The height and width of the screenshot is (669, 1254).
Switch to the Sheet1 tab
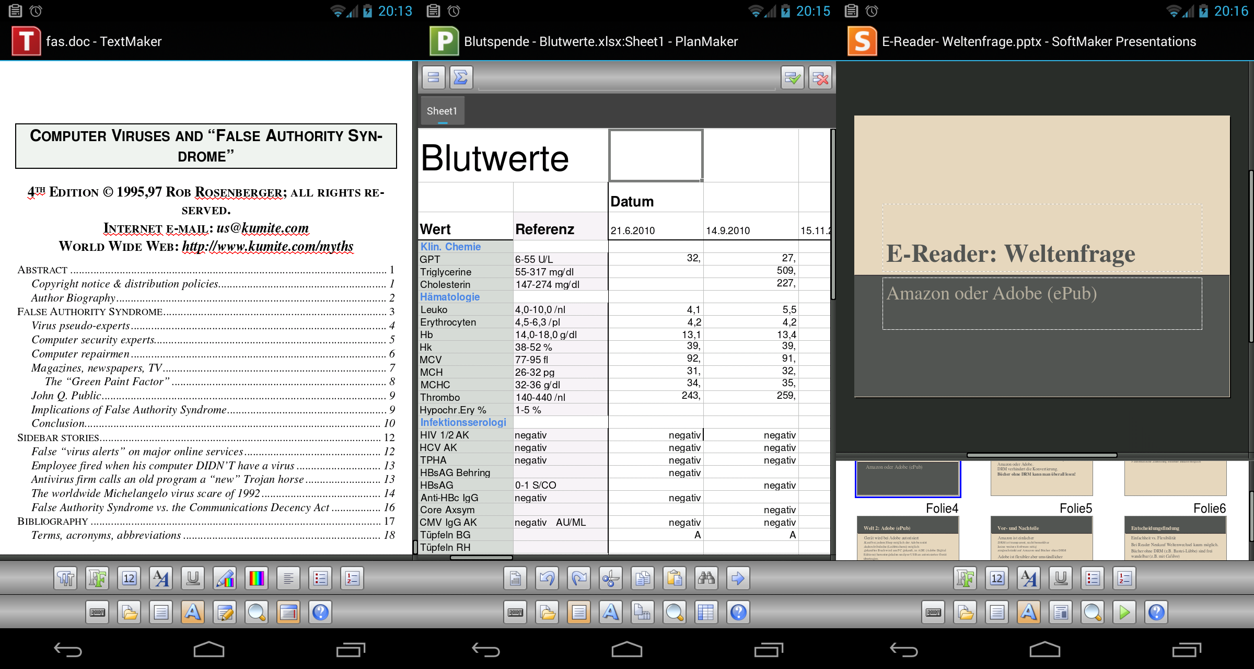pyautogui.click(x=442, y=111)
